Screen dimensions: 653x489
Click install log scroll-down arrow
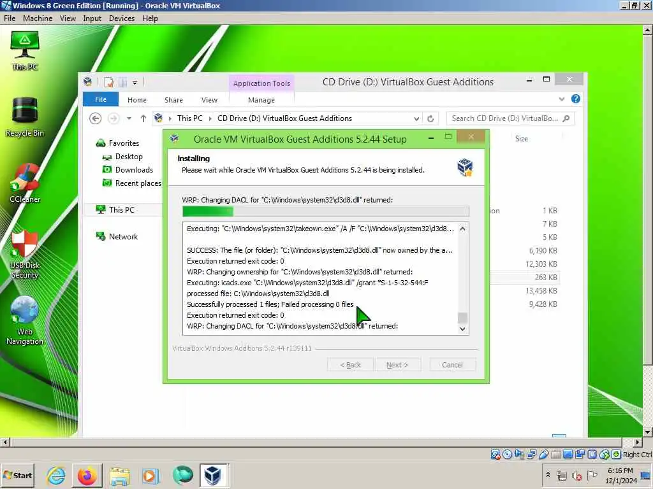click(x=462, y=329)
